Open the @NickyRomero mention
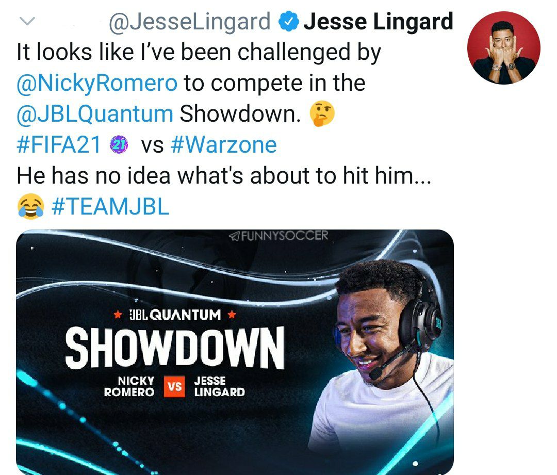Image resolution: width=557 pixels, height=475 pixels. tap(97, 83)
